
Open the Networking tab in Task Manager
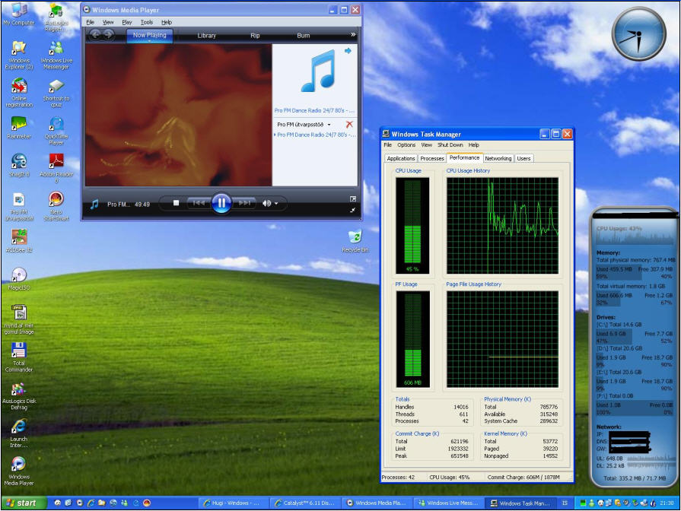point(498,158)
